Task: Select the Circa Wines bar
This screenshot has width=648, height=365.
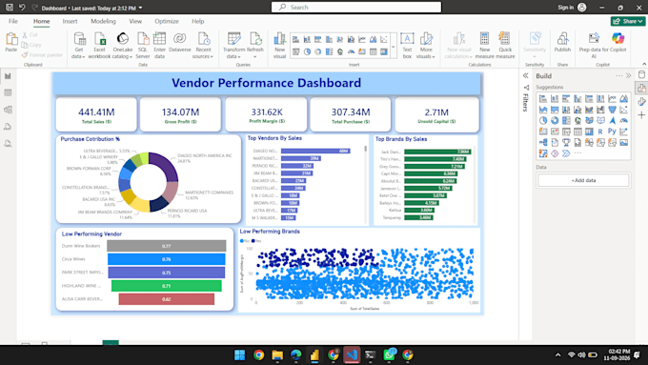Action: point(167,259)
